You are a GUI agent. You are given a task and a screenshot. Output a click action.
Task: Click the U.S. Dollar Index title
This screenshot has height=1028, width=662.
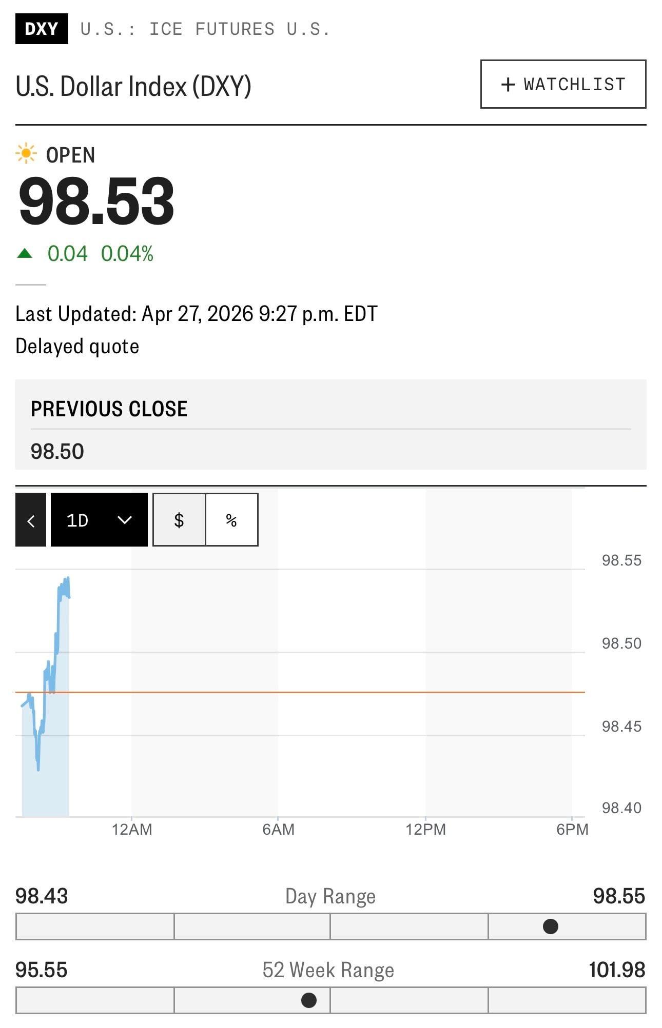(133, 86)
